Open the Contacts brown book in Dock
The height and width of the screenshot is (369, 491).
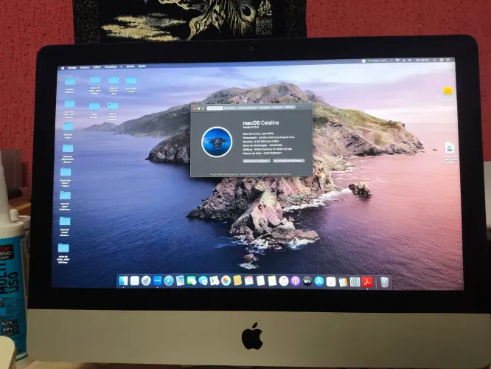pyautogui.click(x=237, y=280)
